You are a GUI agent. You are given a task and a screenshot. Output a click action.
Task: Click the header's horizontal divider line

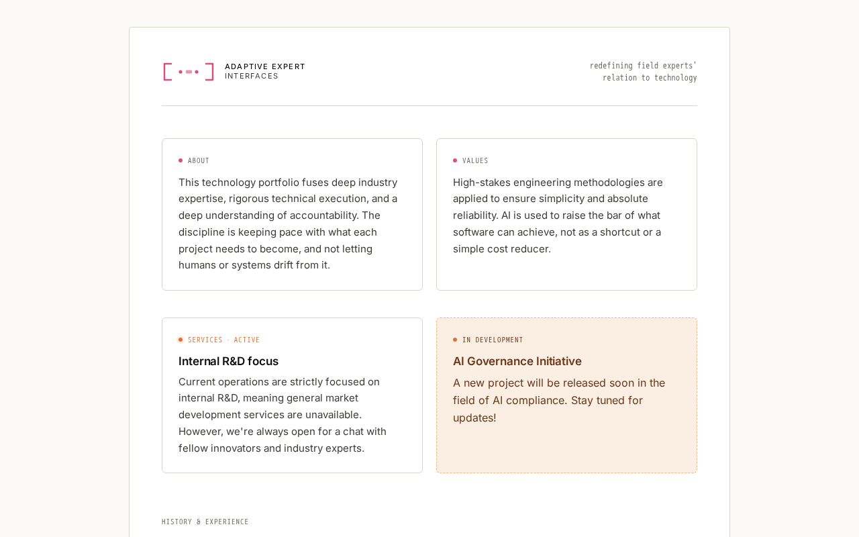click(429, 106)
